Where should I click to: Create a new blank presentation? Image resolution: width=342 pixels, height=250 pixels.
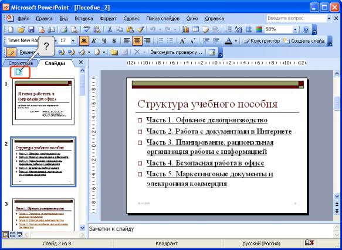tap(11, 29)
